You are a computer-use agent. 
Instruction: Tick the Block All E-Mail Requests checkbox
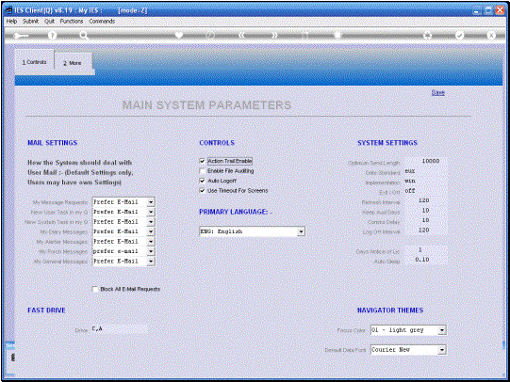click(x=95, y=289)
